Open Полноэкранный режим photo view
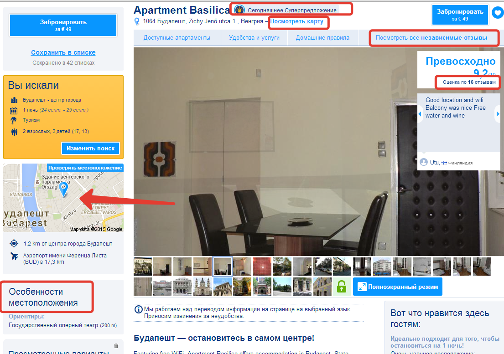Viewport: 504px width, 354px height. pyautogui.click(x=398, y=287)
